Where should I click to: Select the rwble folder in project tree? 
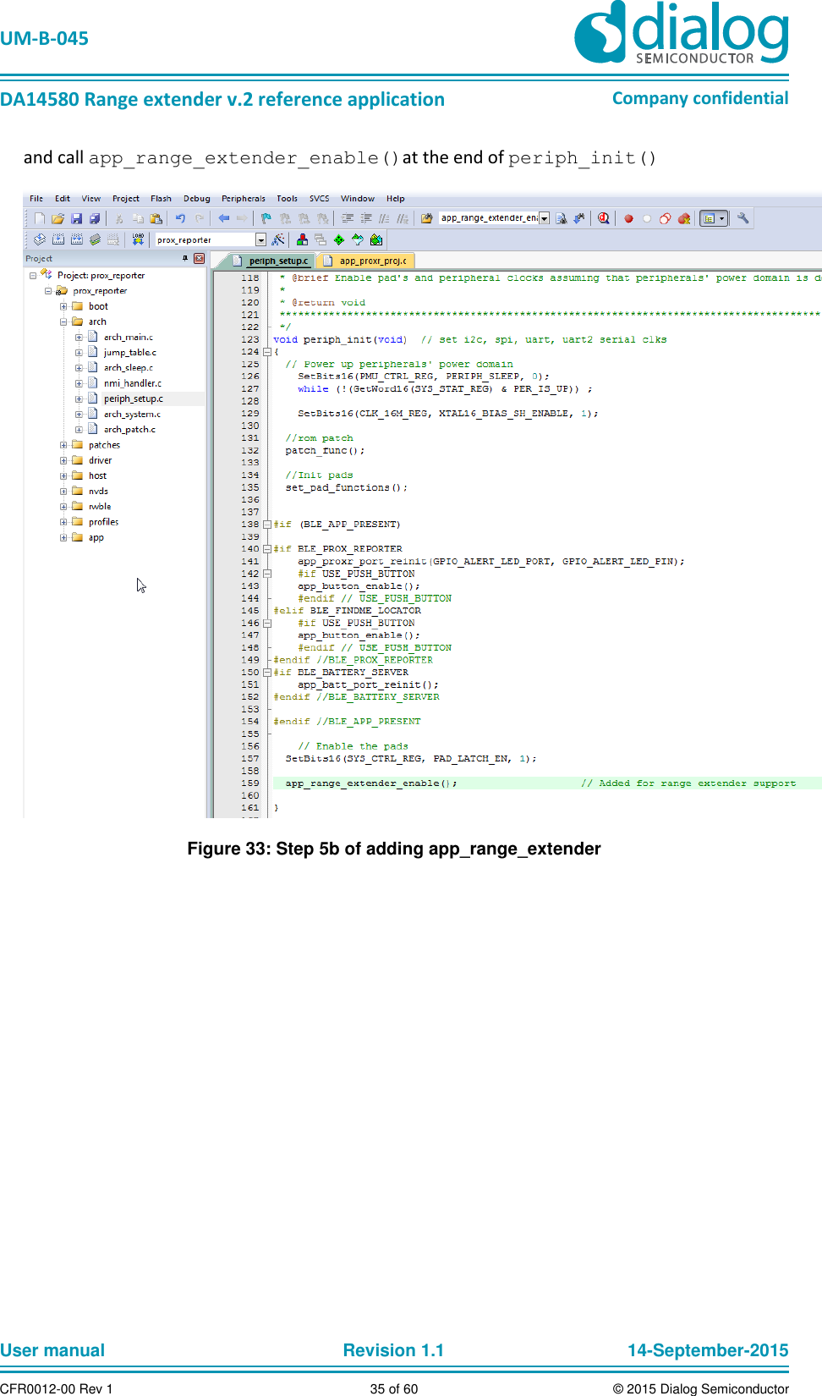click(100, 507)
